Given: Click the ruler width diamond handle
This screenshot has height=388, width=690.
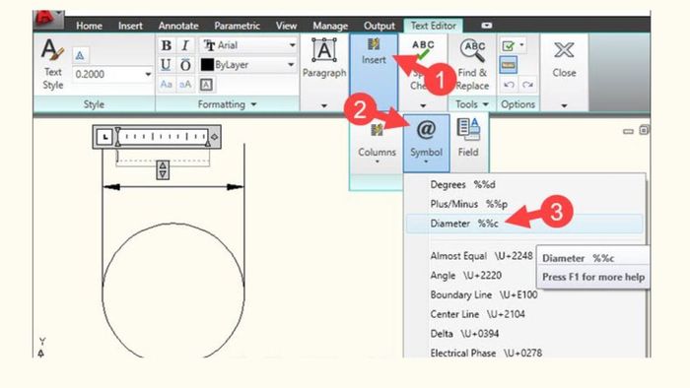Looking at the screenshot, I should coord(214,137).
